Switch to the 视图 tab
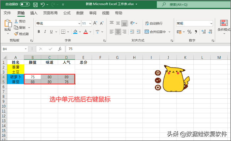 106,13
